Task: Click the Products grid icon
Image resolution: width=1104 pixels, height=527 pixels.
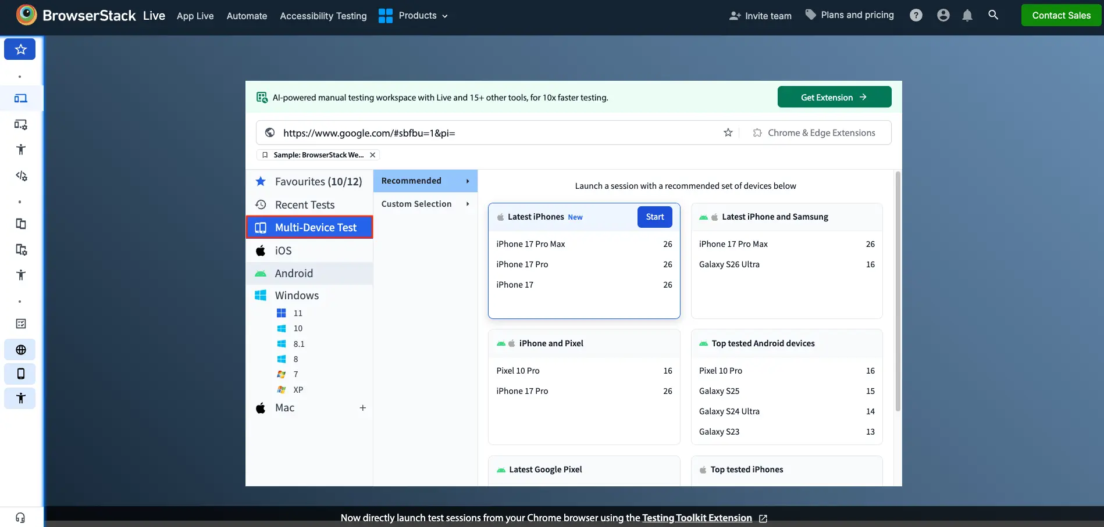Action: pos(385,16)
